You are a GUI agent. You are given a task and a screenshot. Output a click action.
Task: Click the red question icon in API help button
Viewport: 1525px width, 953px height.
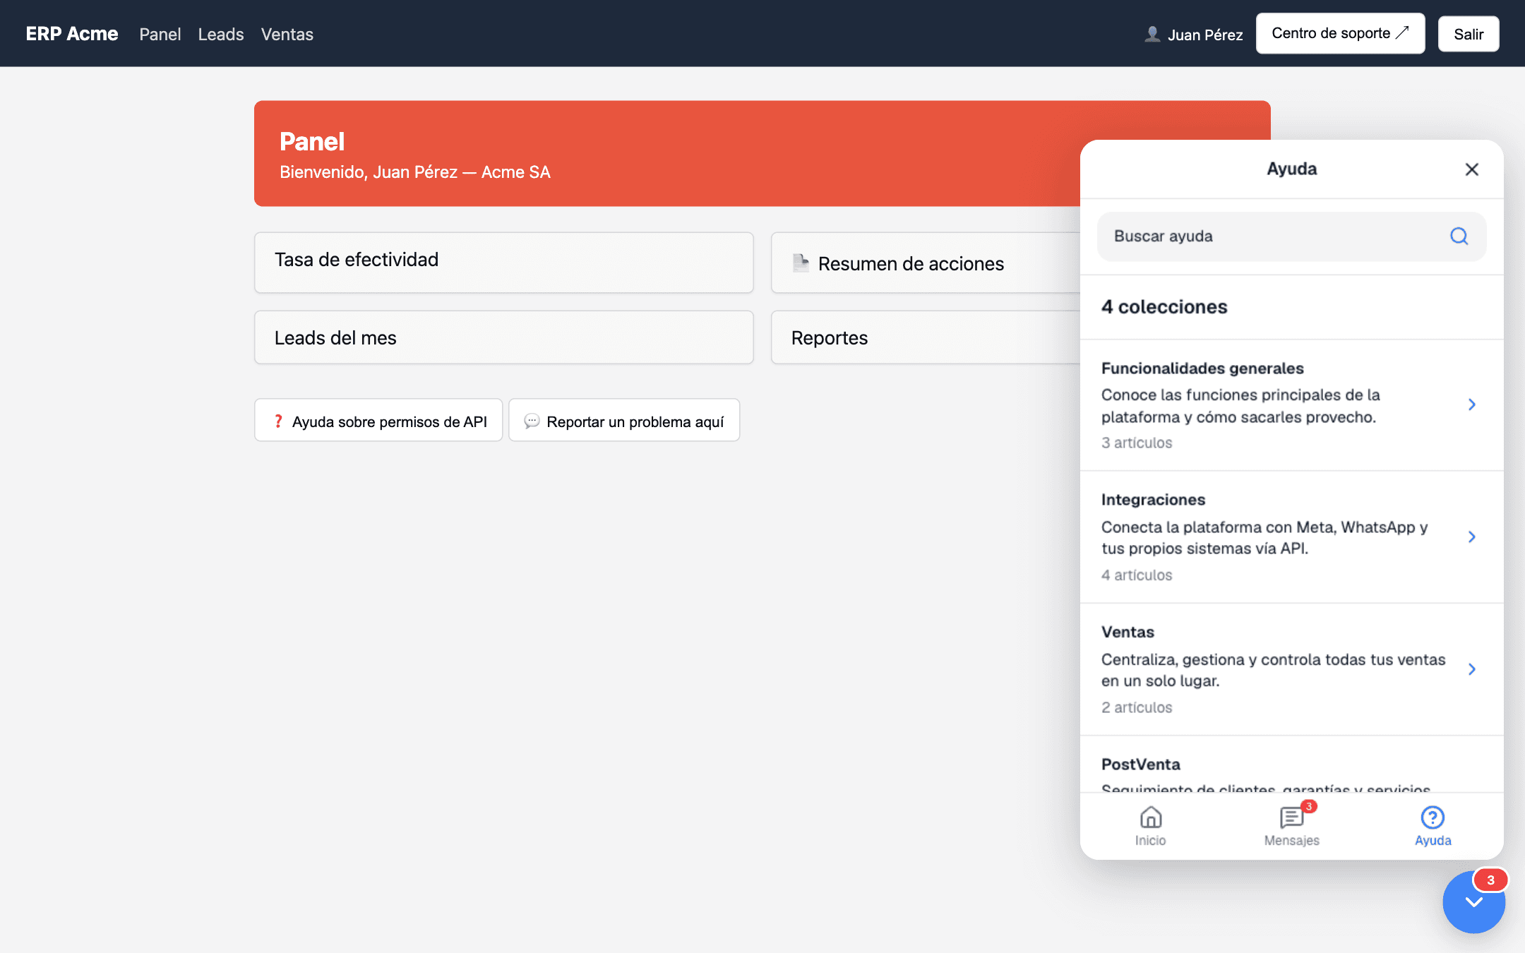[278, 421]
